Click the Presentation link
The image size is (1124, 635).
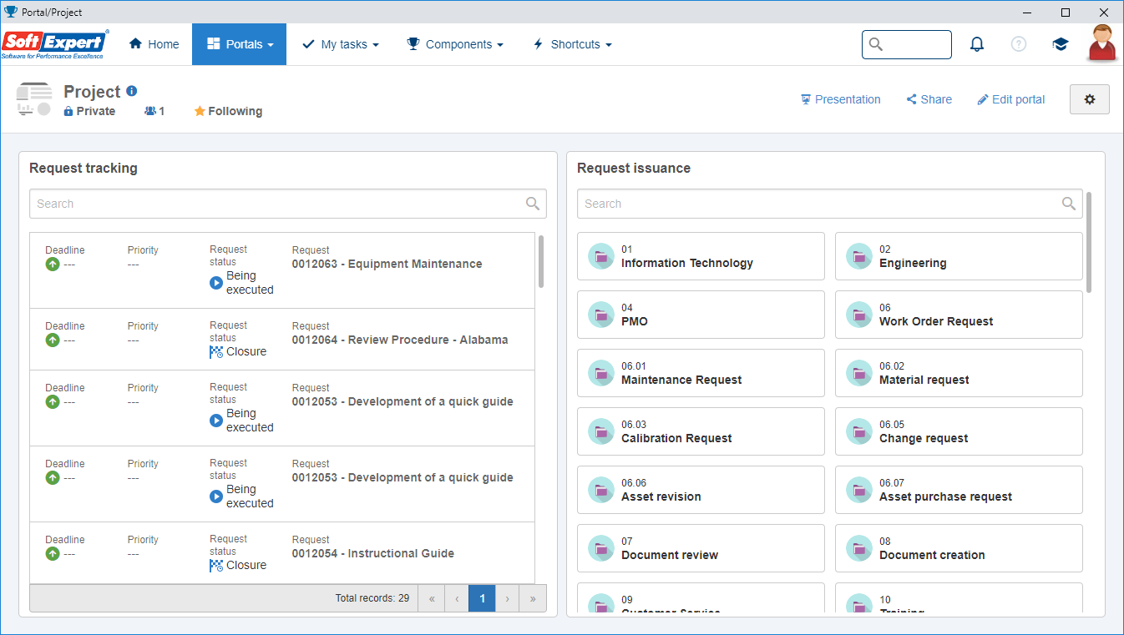coord(840,99)
